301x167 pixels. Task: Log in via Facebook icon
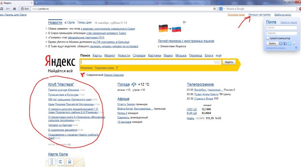[x=285, y=44]
